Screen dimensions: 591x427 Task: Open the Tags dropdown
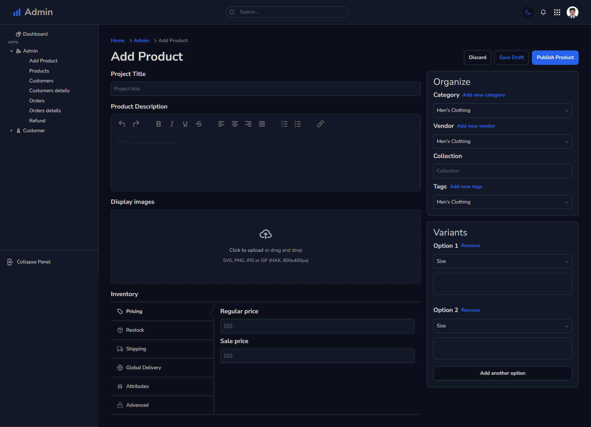(x=503, y=202)
